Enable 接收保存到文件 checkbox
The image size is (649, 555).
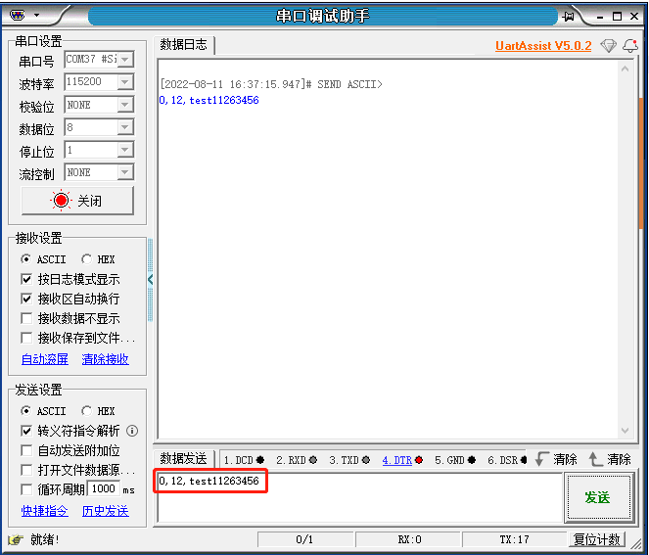click(x=26, y=338)
